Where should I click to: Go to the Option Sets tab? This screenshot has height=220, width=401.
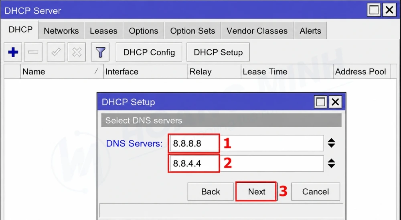(192, 31)
